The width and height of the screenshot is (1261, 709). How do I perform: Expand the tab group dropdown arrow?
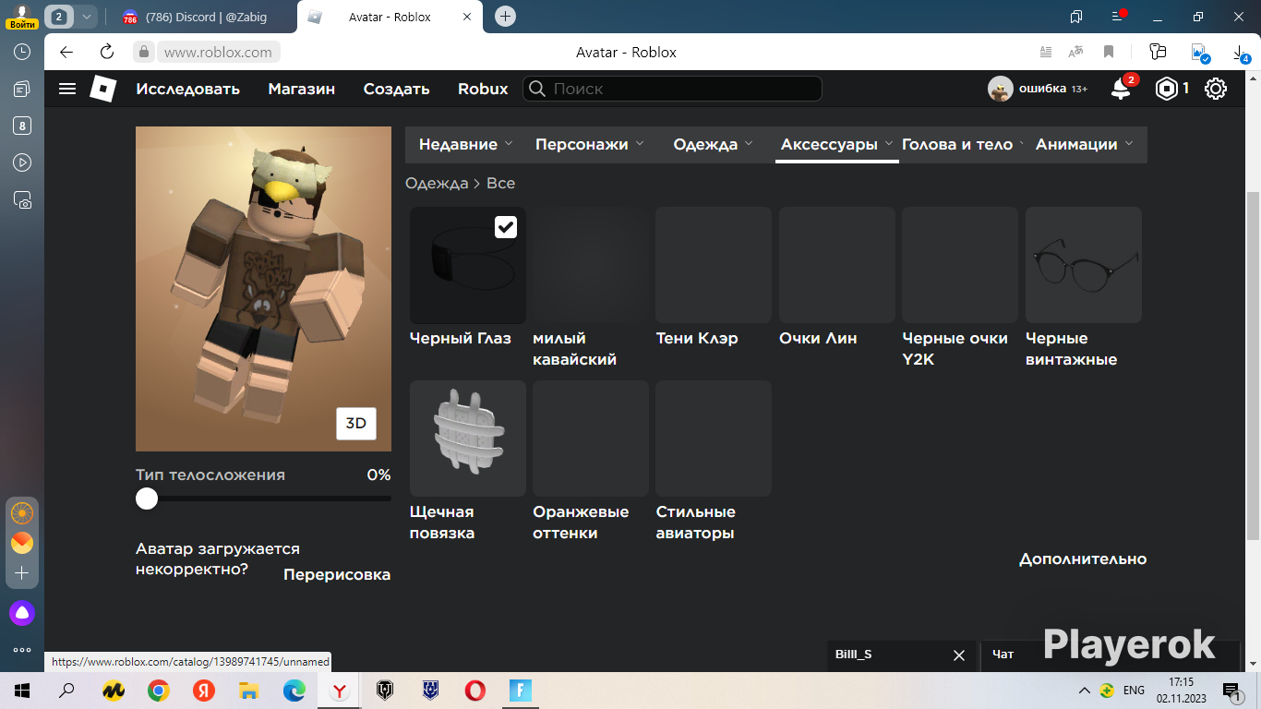[88, 17]
